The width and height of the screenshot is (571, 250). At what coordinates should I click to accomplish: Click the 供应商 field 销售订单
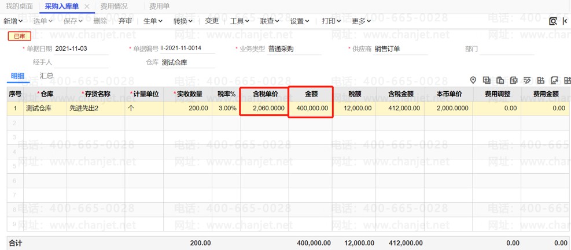(x=400, y=48)
